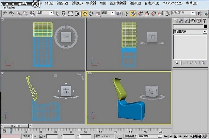Toggle the 自动关键点 auto key mode
209x139 pixels.
[x=130, y=136]
